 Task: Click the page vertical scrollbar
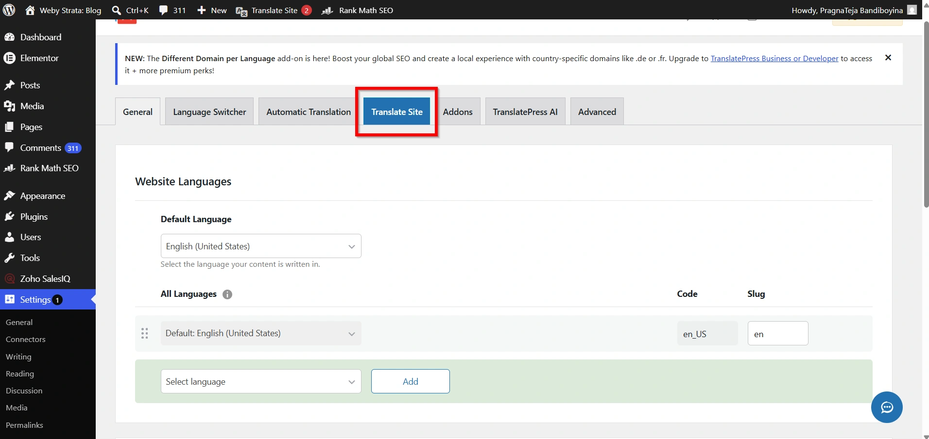[926, 114]
